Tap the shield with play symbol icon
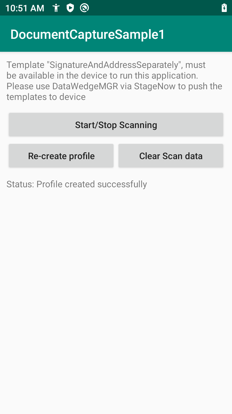Screen dimensions: 232x414 pyautogui.click(x=70, y=8)
